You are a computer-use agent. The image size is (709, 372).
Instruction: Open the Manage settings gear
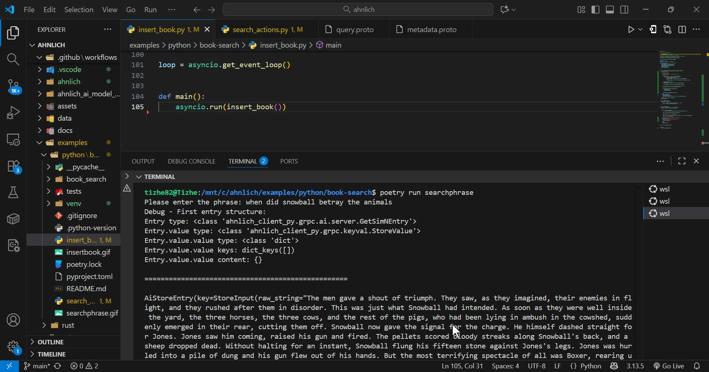(13, 347)
